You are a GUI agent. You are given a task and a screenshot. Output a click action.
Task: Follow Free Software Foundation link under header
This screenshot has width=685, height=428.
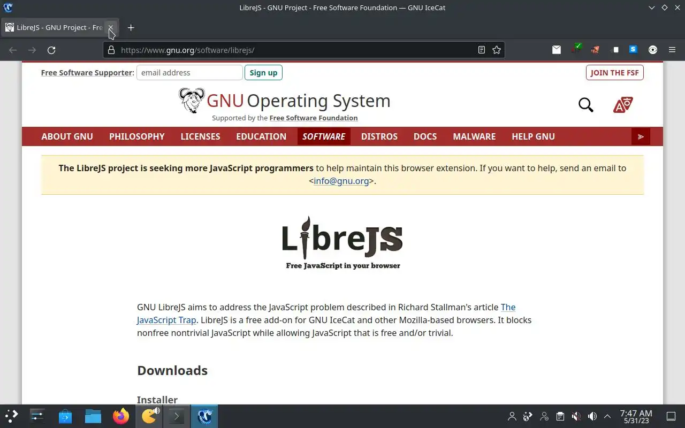(x=314, y=118)
